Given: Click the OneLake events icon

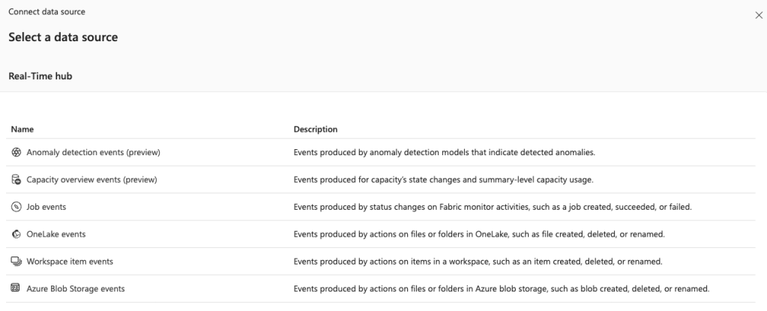Looking at the screenshot, I should tap(16, 234).
